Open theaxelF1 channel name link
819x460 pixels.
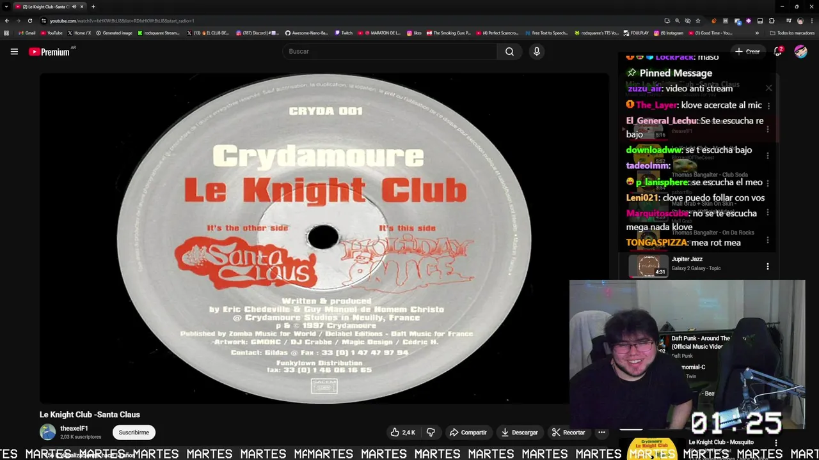coord(74,429)
